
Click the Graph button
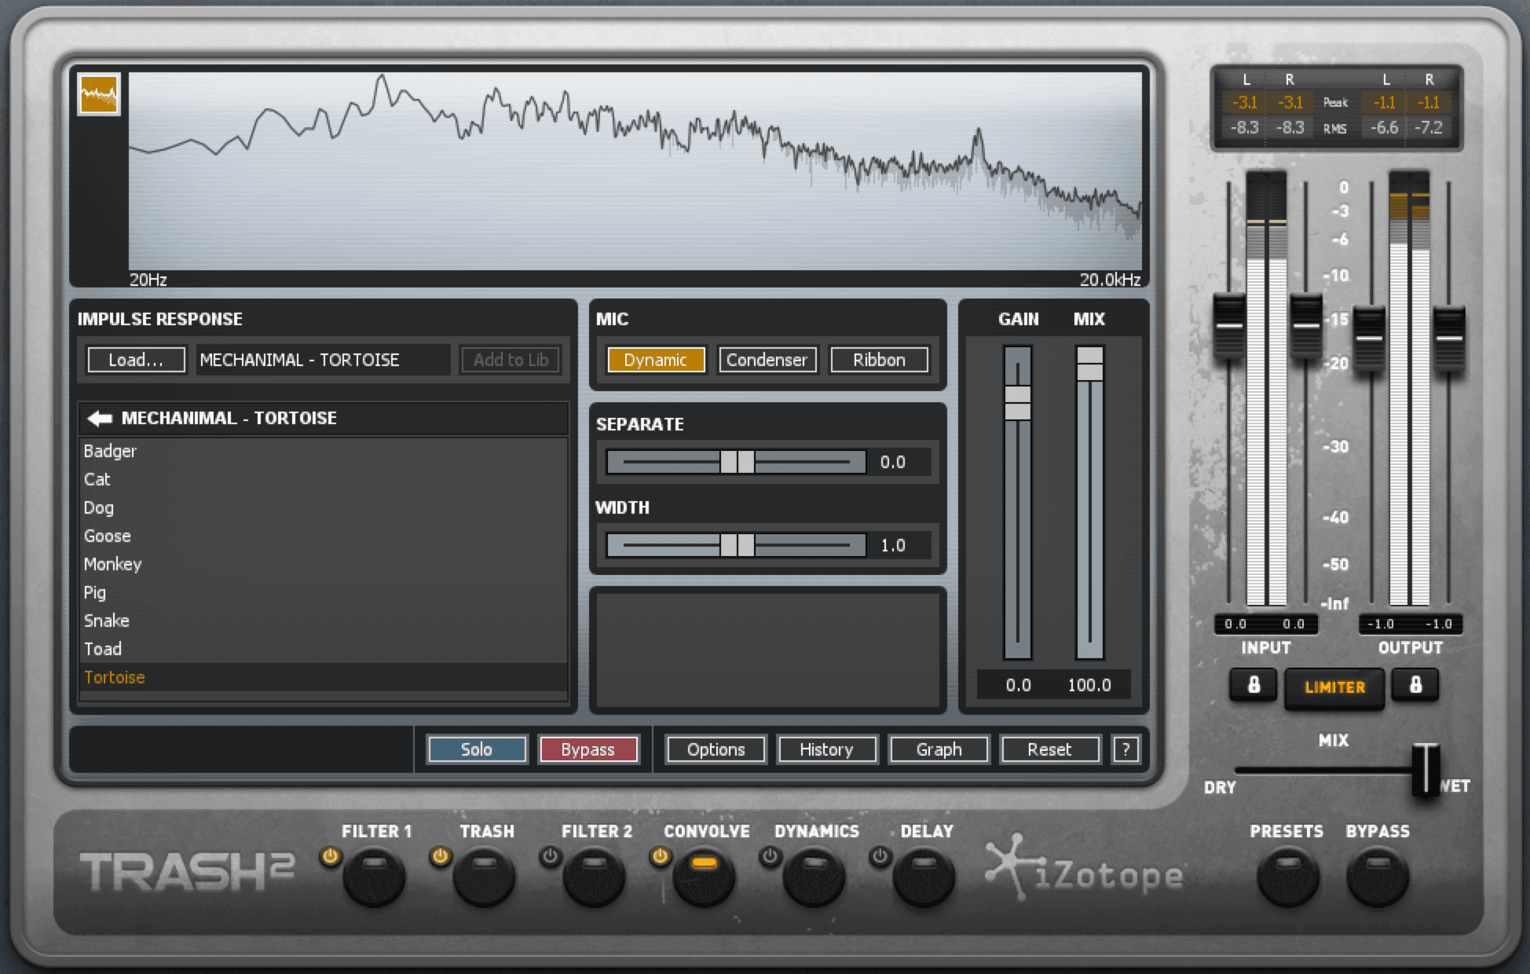pyautogui.click(x=939, y=749)
